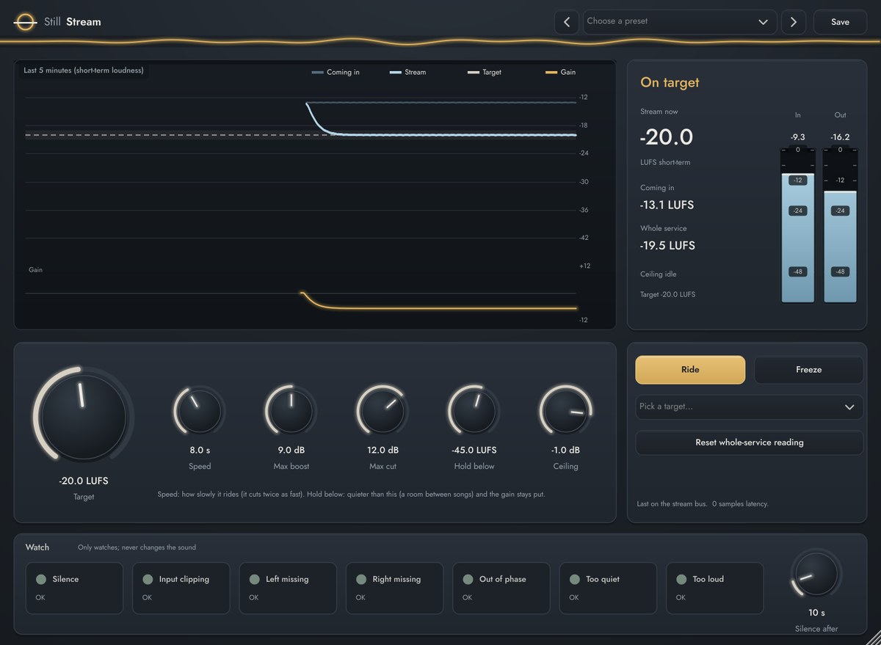Viewport: 881px width, 645px height.
Task: Click the 0 samples latency text
Action: pyautogui.click(x=740, y=504)
